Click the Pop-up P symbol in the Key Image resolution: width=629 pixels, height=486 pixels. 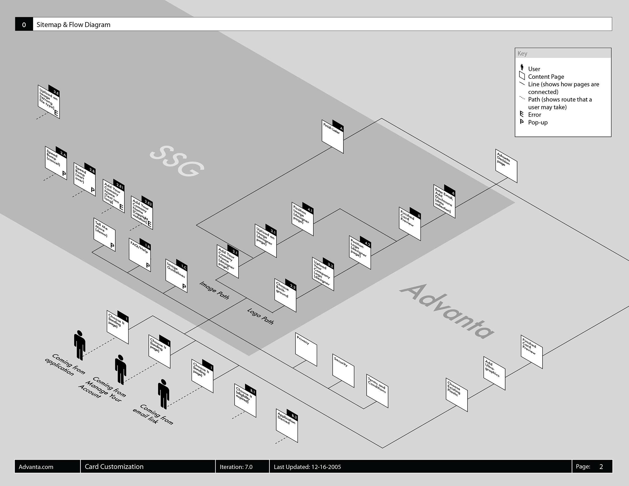click(522, 122)
